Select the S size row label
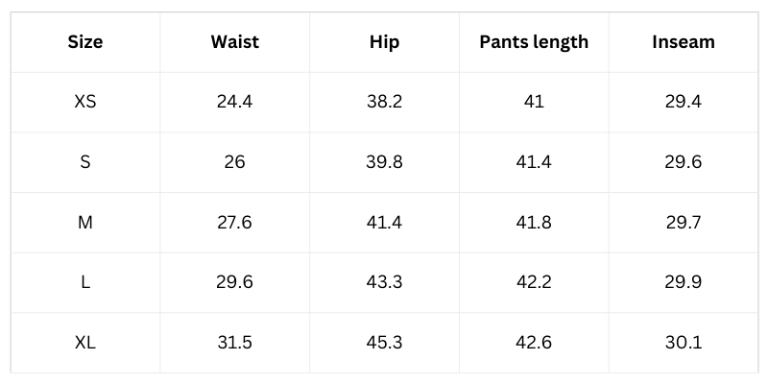The image size is (768, 384). (x=85, y=162)
